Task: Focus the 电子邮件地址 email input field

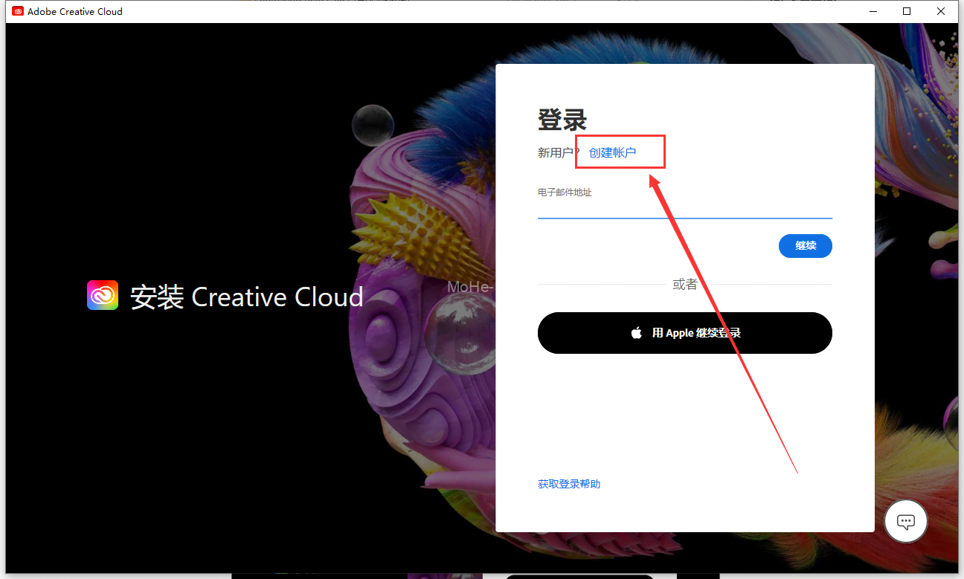Action: [x=684, y=209]
